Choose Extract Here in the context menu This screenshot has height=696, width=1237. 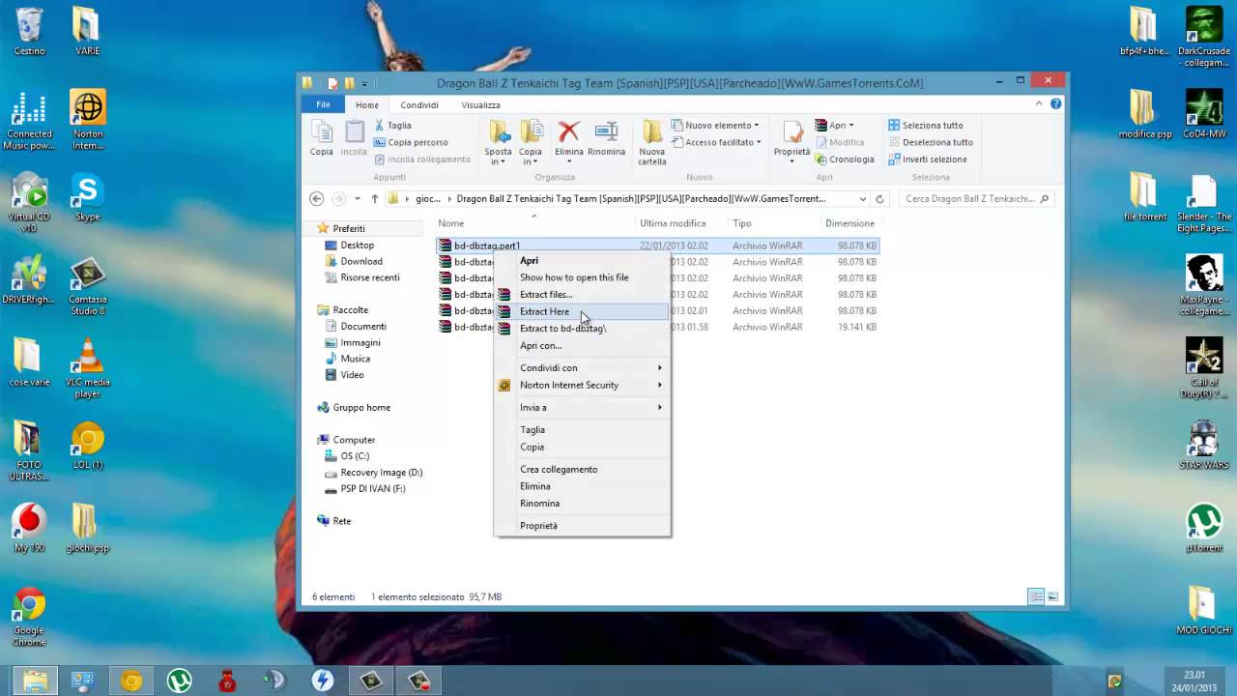[x=582, y=311]
